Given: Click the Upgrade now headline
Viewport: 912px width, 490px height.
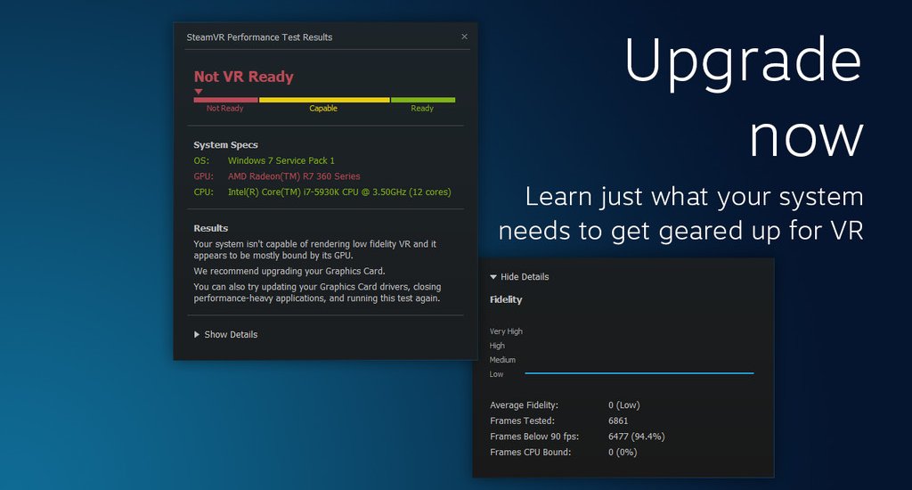Looking at the screenshot, I should (x=744, y=98).
